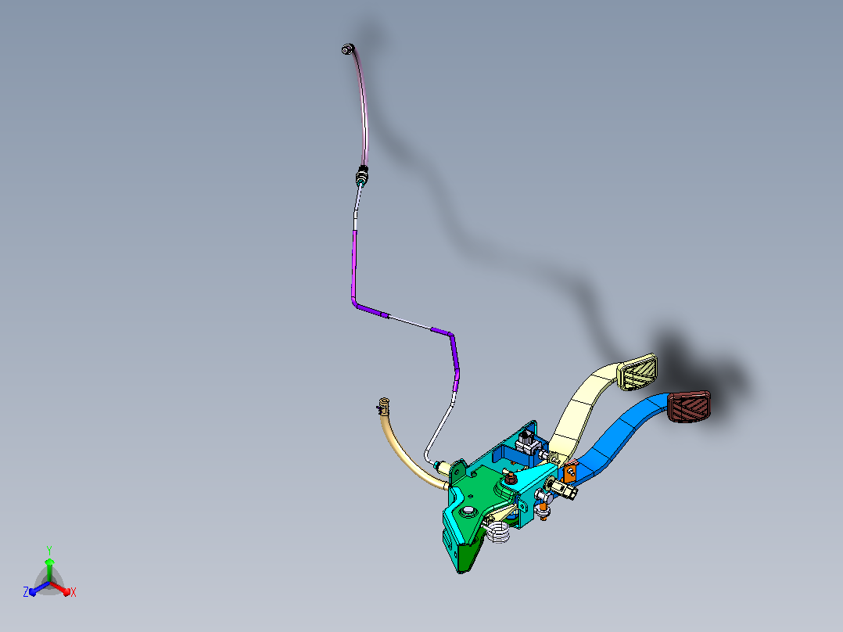Select the white coil spring under the bracket

click(499, 531)
